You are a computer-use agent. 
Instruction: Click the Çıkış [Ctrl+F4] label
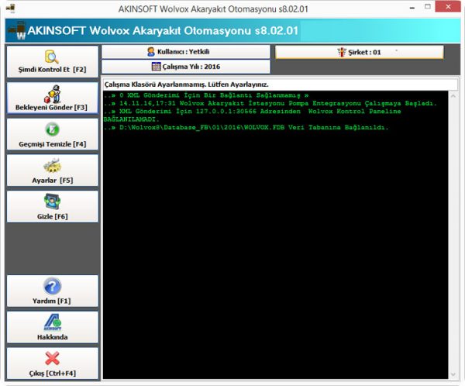point(52,374)
